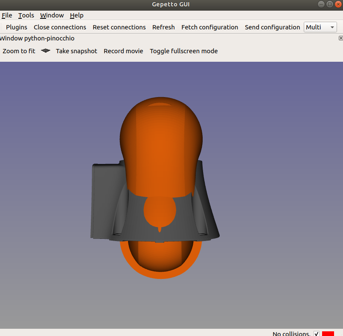Open the Tools menu

pyautogui.click(x=26, y=15)
